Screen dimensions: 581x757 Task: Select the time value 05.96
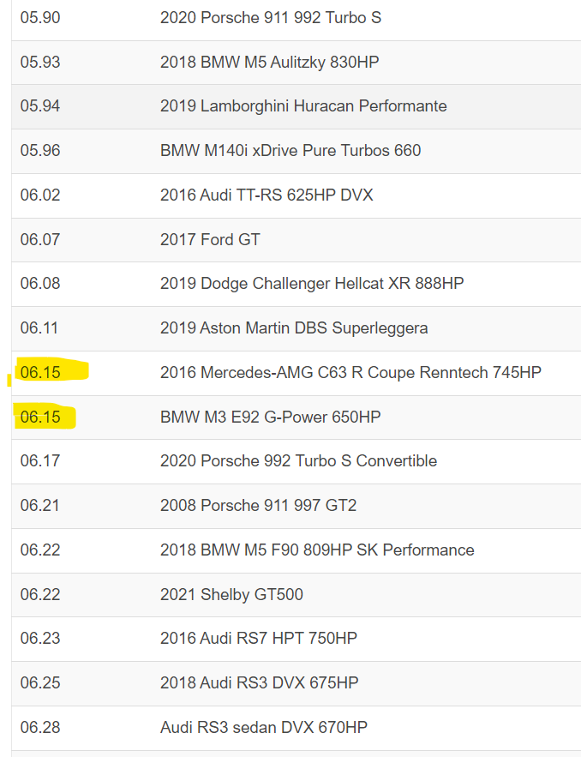pos(40,151)
